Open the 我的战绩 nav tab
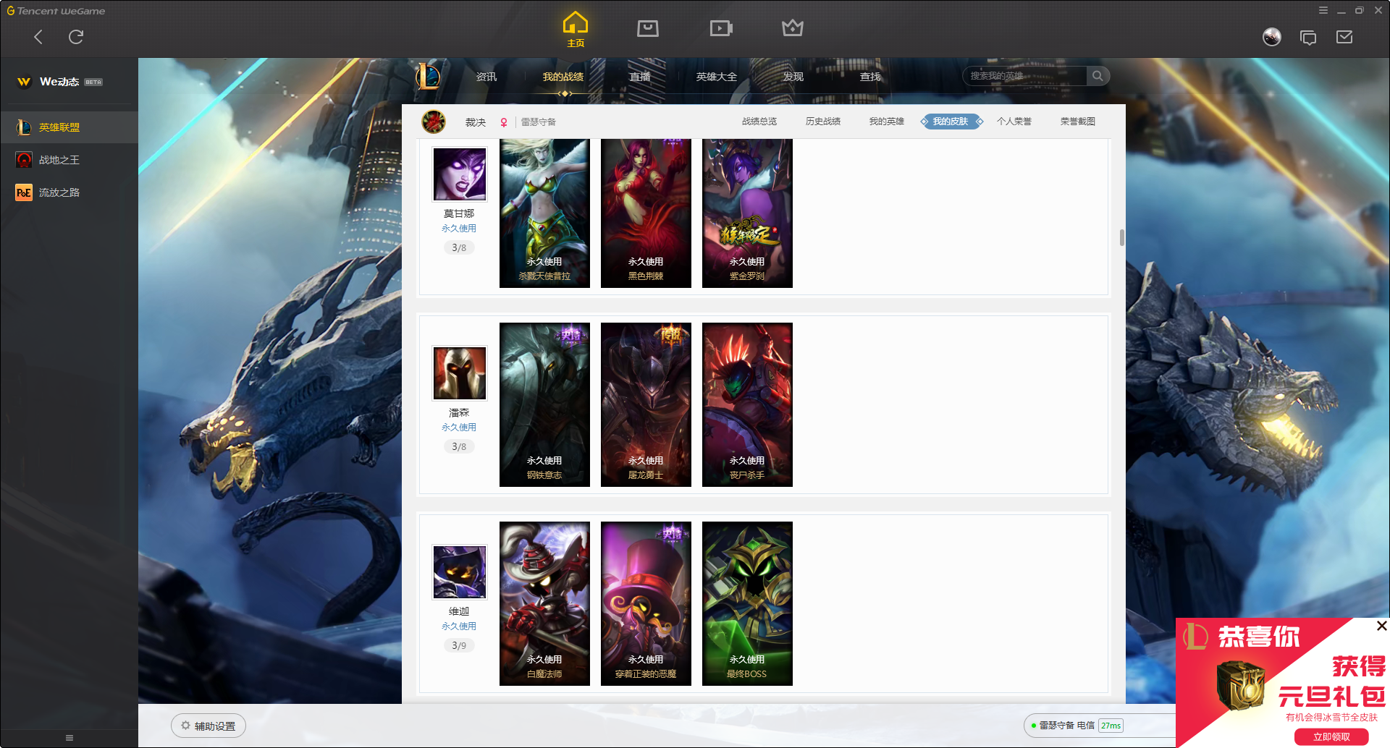Image resolution: width=1390 pixels, height=748 pixels. pyautogui.click(x=563, y=77)
